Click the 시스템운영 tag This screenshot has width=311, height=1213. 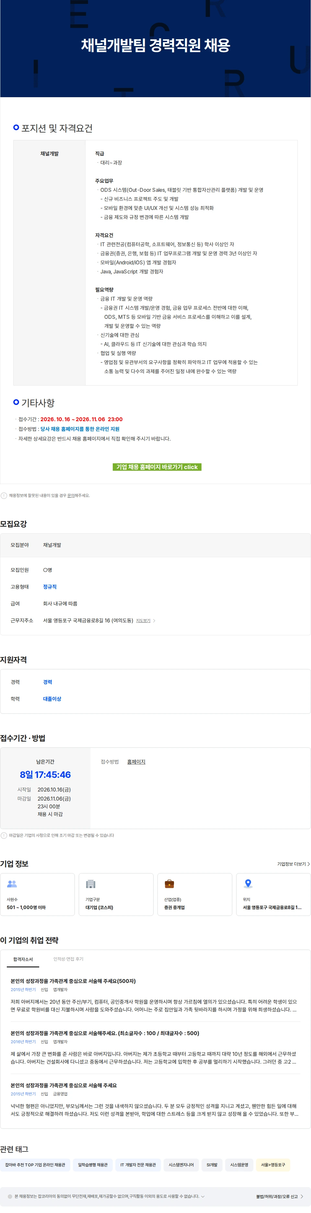tap(239, 1165)
